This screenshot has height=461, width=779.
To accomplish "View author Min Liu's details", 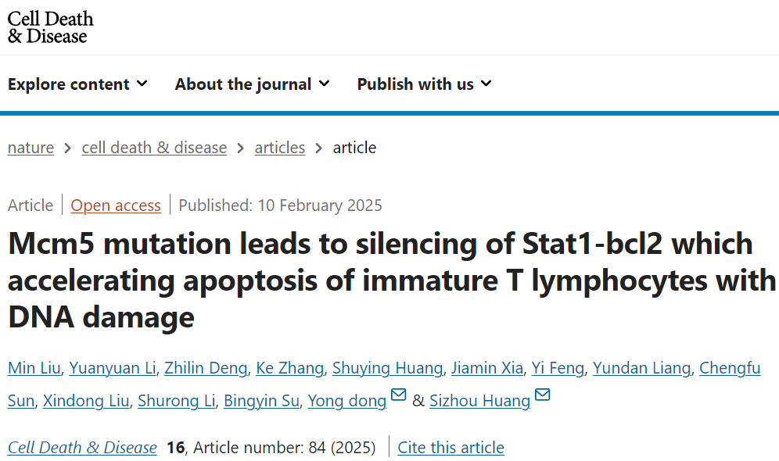I will pos(34,368).
